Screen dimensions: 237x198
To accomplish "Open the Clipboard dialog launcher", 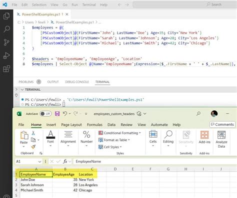I will point(41,153).
